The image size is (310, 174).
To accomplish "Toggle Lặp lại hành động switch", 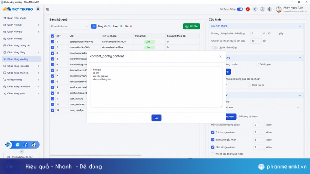I will (x=214, y=47).
